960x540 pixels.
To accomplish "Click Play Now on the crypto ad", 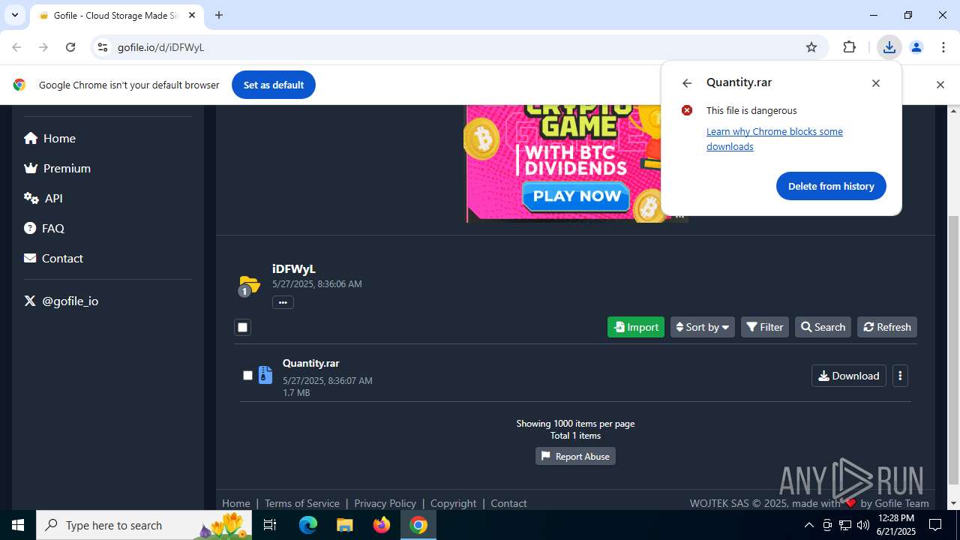I will point(576,196).
